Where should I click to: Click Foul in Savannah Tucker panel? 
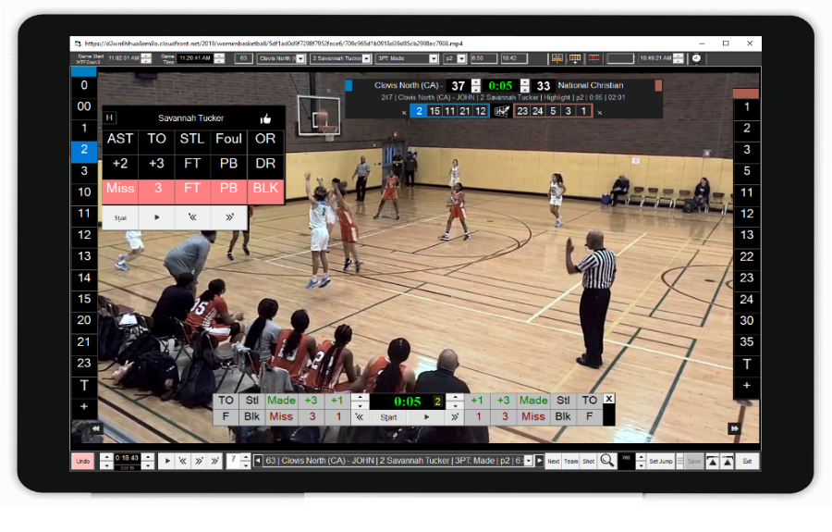click(x=228, y=139)
